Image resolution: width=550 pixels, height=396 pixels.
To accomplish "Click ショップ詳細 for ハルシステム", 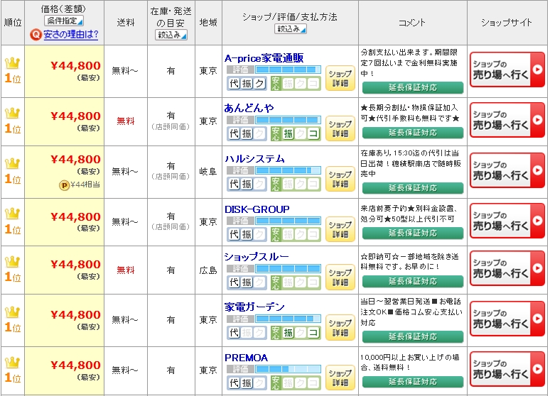I will click(340, 179).
